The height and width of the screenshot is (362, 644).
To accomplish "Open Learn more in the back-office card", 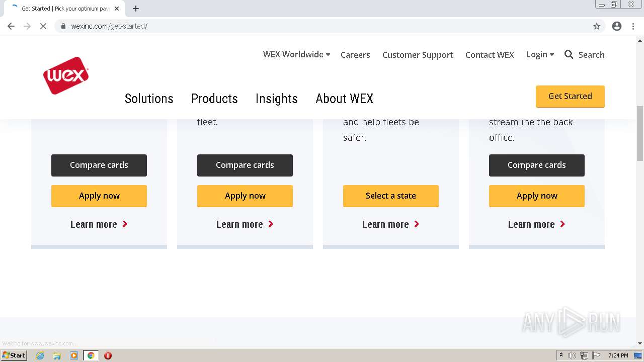I will click(x=537, y=224).
